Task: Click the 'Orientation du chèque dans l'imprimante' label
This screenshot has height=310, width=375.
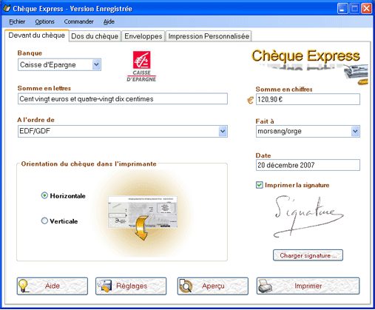Action: [89, 164]
